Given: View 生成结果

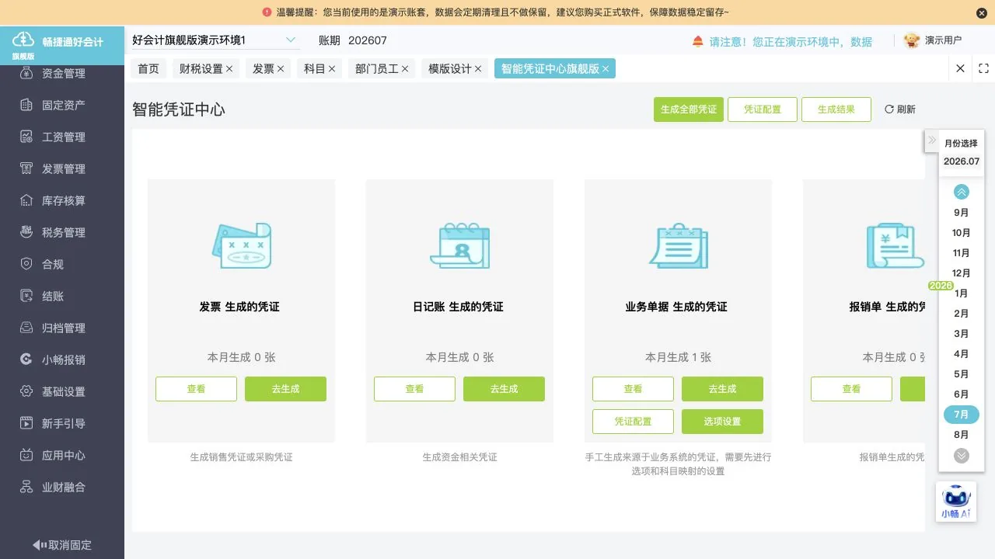Looking at the screenshot, I should coord(836,109).
